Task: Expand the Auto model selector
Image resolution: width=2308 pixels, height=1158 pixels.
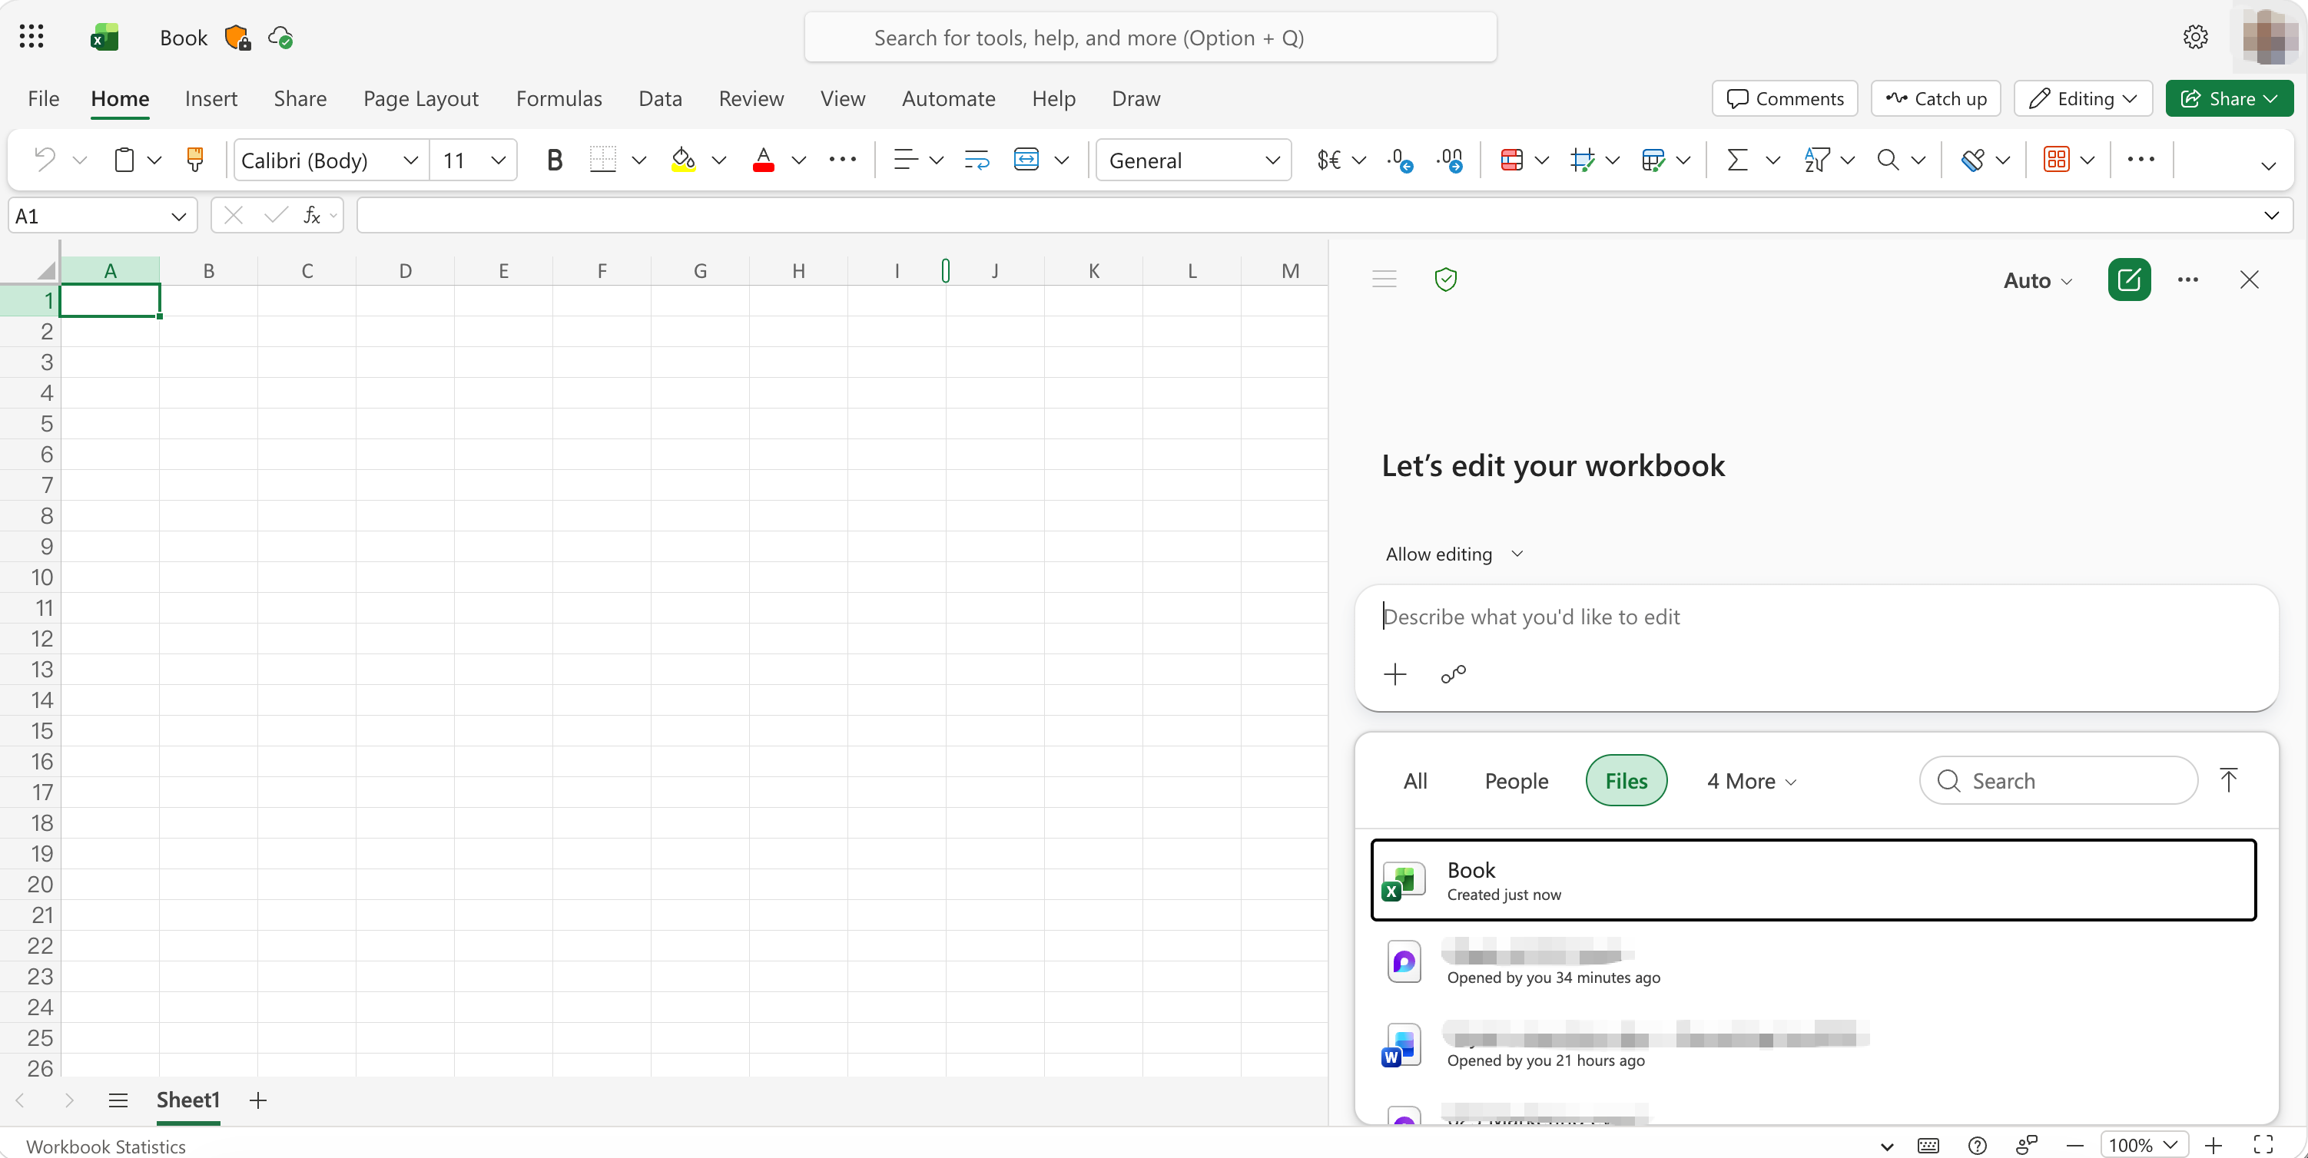Action: [x=2038, y=280]
